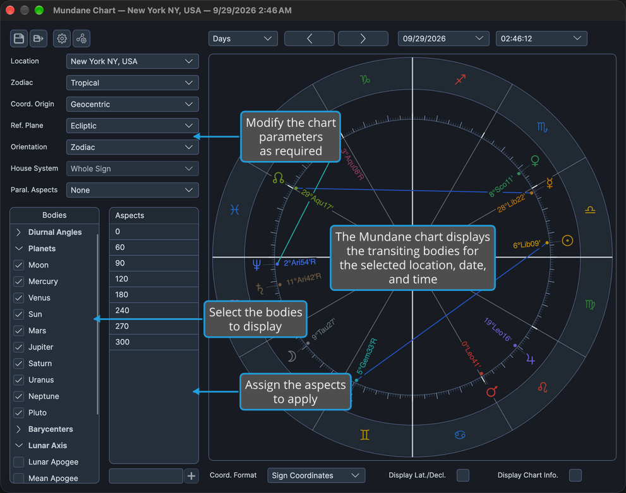Click the Libra sign symbol
The height and width of the screenshot is (493, 626).
tap(590, 210)
